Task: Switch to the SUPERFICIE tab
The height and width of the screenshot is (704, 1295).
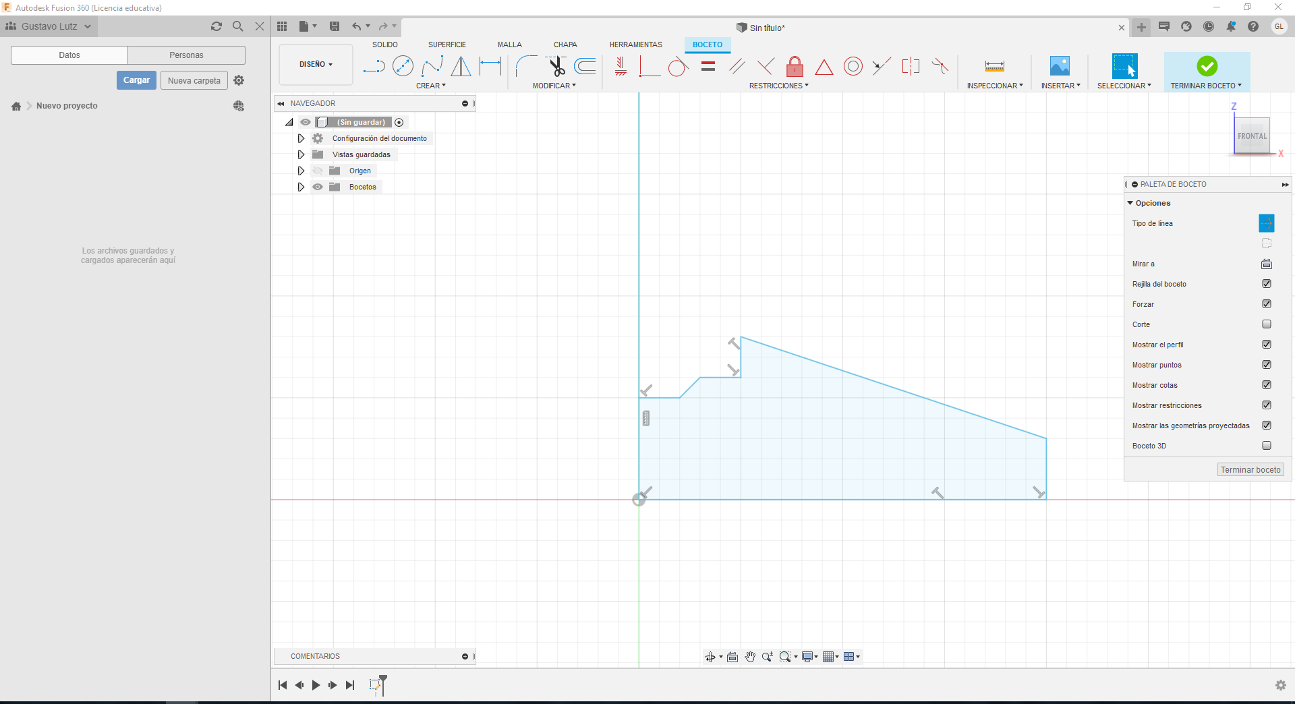Action: (x=447, y=45)
